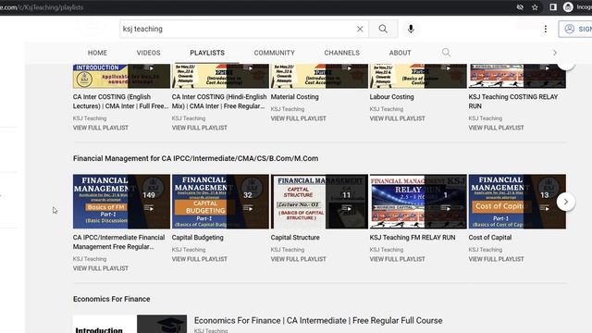Viewport: 592px width, 333px height.
Task: Clear the search box text with X
Action: [x=360, y=29]
